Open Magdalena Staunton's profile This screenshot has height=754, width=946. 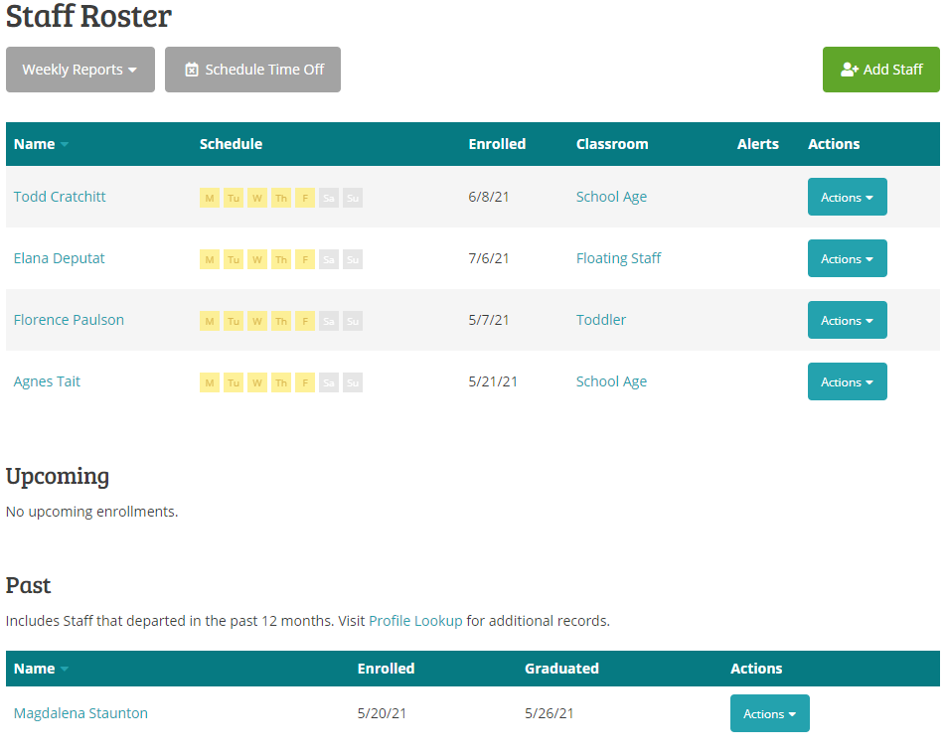(x=80, y=713)
